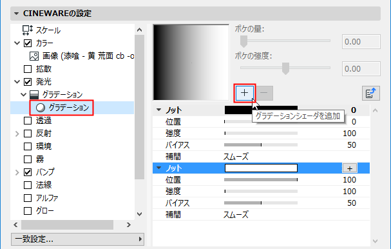Enable the 反射 checkbox
The height and width of the screenshot is (249, 391).
[x=28, y=134]
